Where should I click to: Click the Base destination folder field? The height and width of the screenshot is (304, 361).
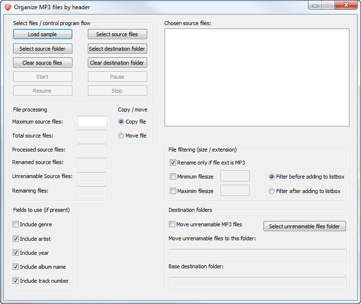pyautogui.click(x=258, y=282)
